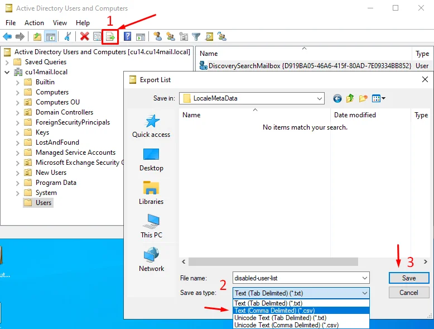Select Desktop in places bar
This screenshot has width=434, height=329.
pyautogui.click(x=151, y=160)
